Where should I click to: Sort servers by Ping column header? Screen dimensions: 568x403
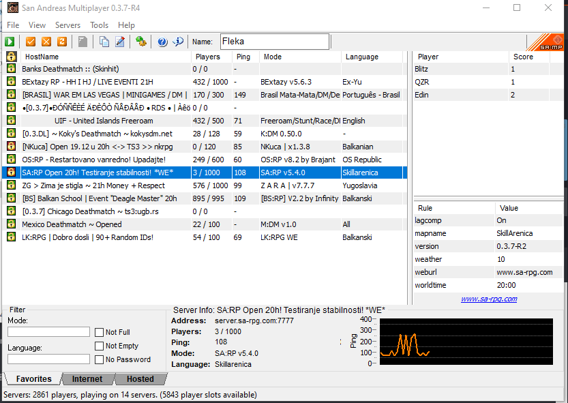(246, 57)
